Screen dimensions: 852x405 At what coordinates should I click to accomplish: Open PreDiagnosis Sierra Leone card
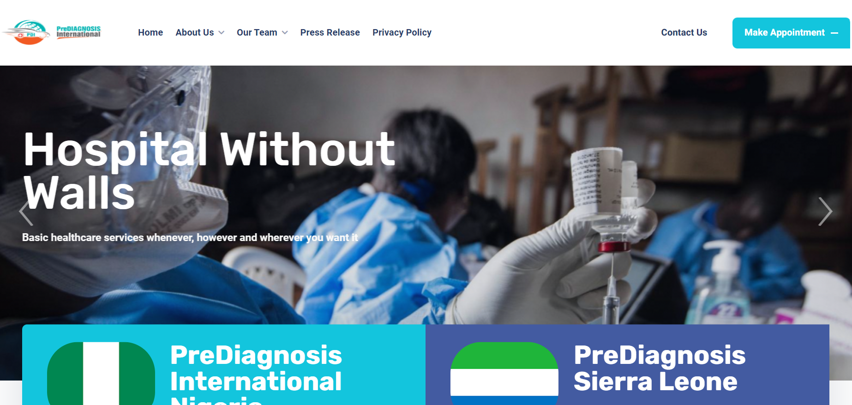(x=627, y=365)
